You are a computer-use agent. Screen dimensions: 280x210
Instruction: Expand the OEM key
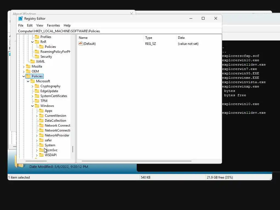(x=24, y=71)
